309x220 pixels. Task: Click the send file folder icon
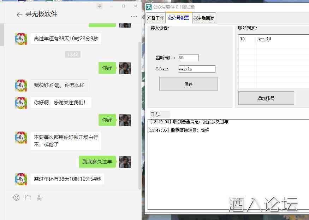pyautogui.click(x=28, y=198)
